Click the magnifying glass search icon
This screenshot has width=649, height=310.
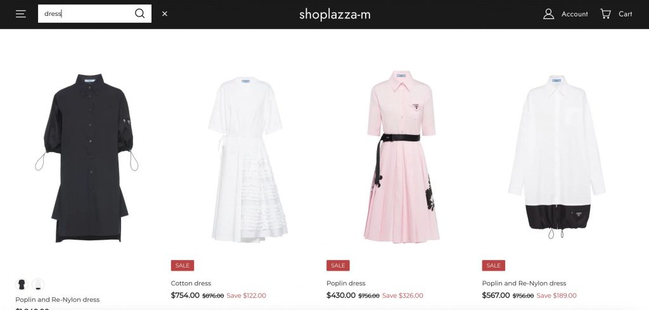[x=140, y=14]
